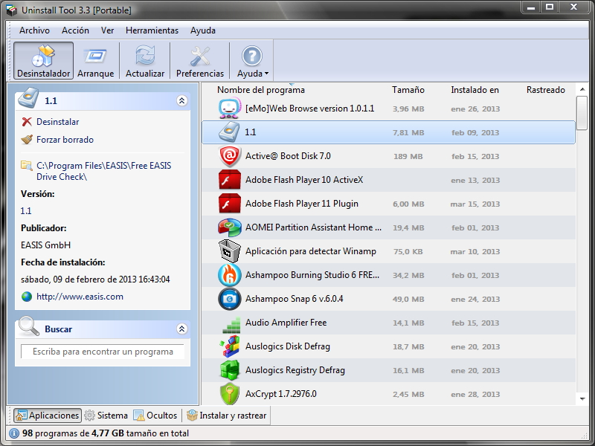Open the Acción menu
This screenshot has width=595, height=446.
pyautogui.click(x=76, y=30)
